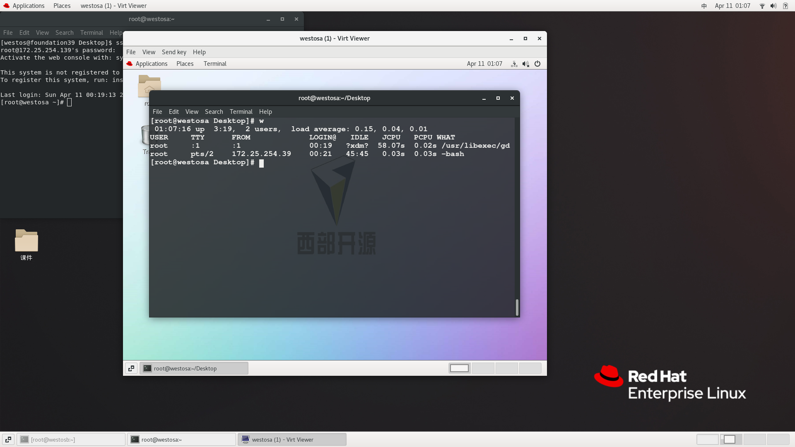Image resolution: width=795 pixels, height=447 pixels.
Task: Click guest clock Apr 11 01:07
Action: [x=484, y=64]
